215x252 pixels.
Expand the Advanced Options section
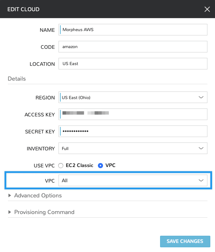pyautogui.click(x=35, y=196)
